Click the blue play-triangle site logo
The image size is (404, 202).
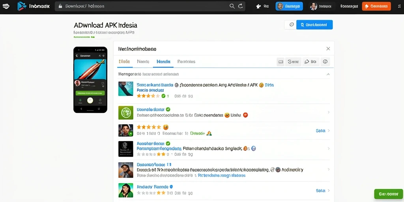(22, 6)
